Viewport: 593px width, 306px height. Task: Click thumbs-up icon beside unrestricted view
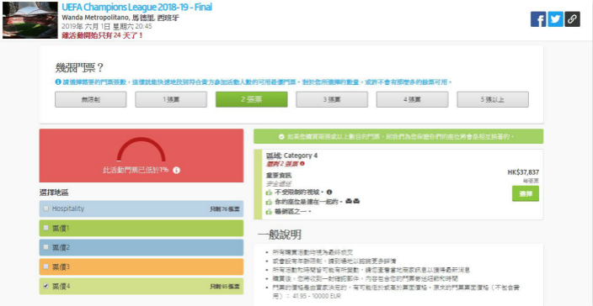coord(270,193)
